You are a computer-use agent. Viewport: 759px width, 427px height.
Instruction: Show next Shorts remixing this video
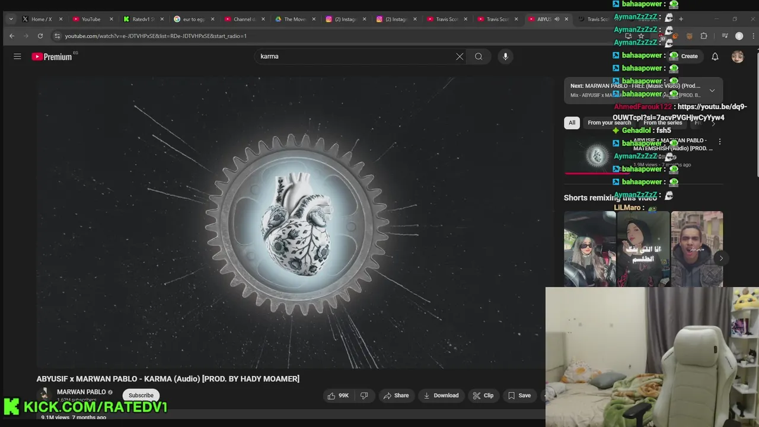pos(721,258)
